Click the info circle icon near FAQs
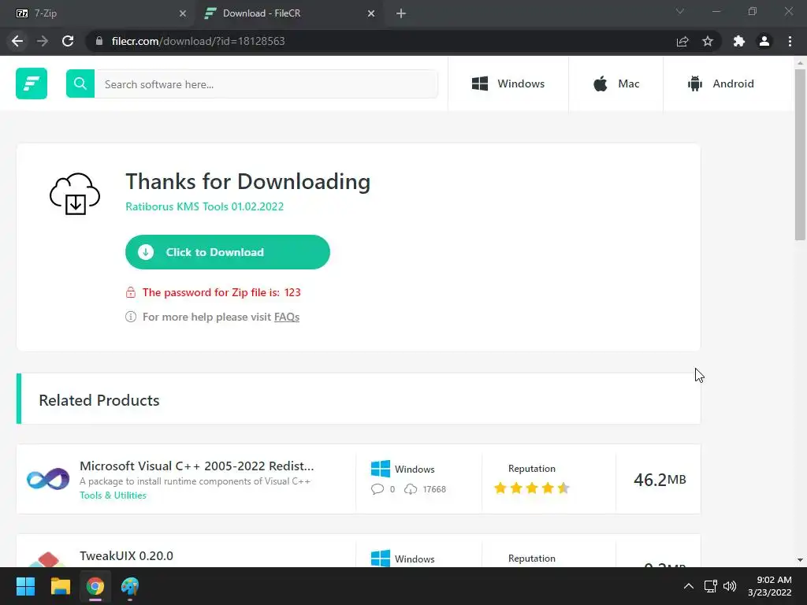This screenshot has height=605, width=807. pyautogui.click(x=131, y=317)
